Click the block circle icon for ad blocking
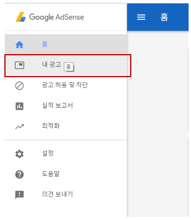The width and height of the screenshot is (191, 220). tap(19, 86)
